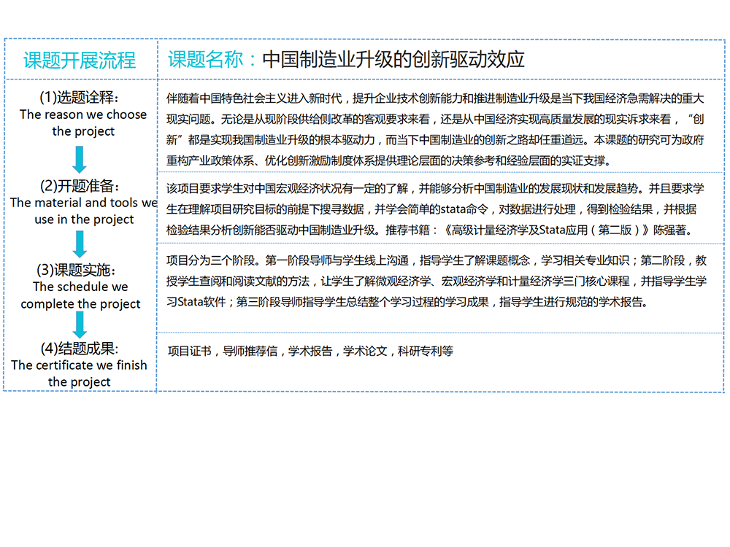Click text 'The certificate we finish the project'

pyautogui.click(x=79, y=373)
